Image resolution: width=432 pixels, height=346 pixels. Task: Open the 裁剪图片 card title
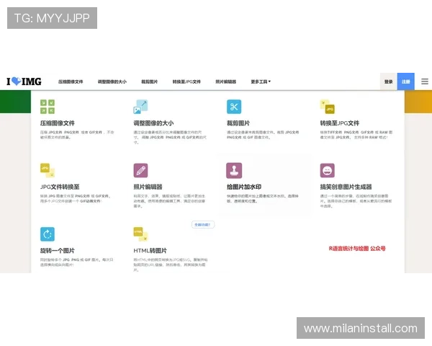[x=238, y=123]
